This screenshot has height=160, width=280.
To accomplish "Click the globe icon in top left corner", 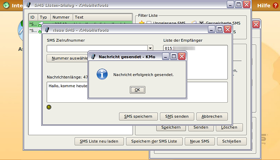I will point(6,5).
